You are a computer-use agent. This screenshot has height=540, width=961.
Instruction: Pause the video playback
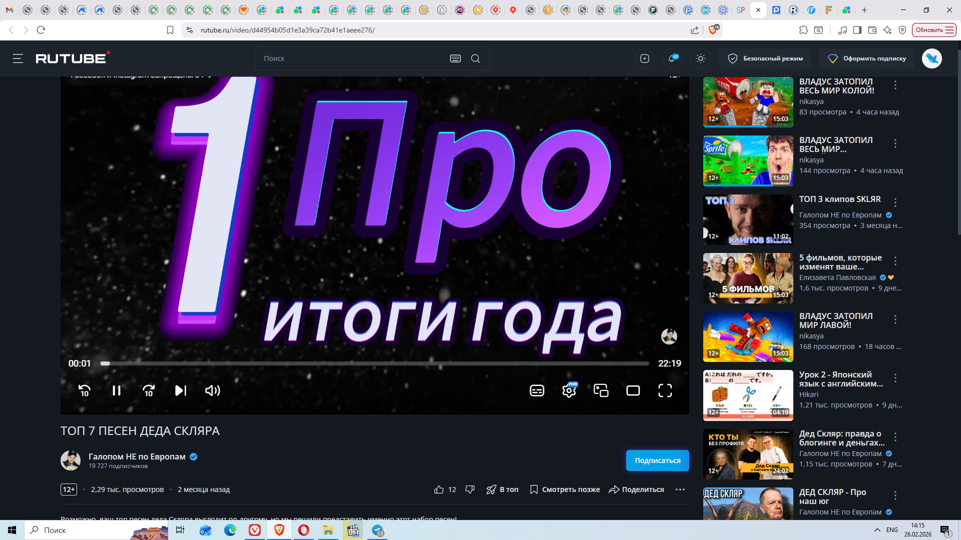click(x=116, y=390)
